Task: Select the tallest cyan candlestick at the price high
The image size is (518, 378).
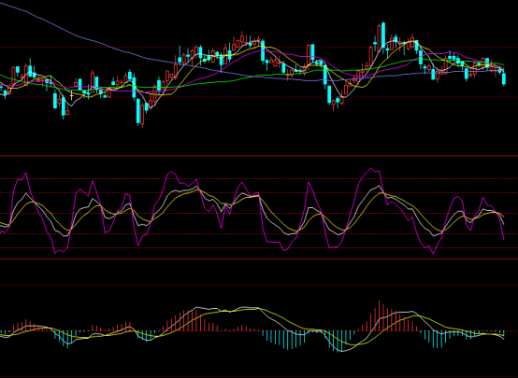Action: click(383, 35)
